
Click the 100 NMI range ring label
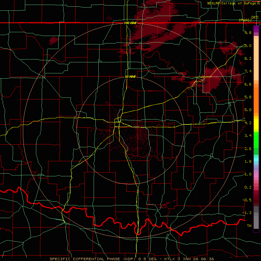(x=130, y=23)
